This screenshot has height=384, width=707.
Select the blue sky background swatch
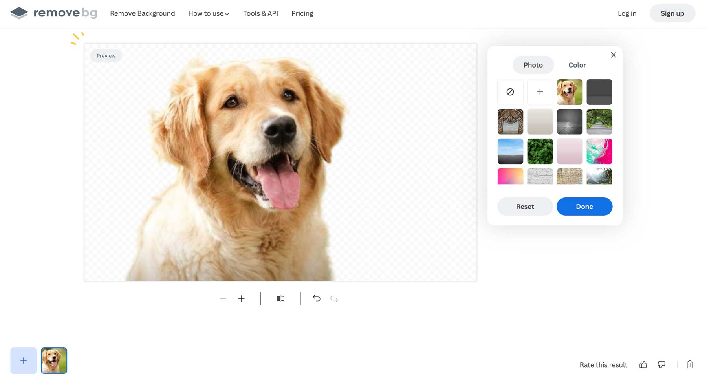coord(510,151)
